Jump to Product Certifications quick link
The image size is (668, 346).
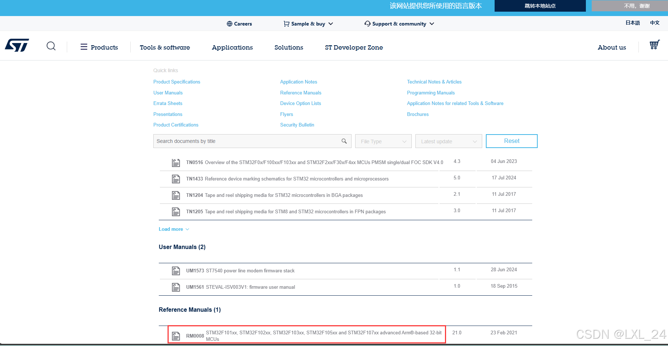(176, 125)
